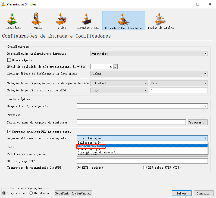Open the Teclas de atalho category
Screen dimensions: 216x198
point(161,21)
